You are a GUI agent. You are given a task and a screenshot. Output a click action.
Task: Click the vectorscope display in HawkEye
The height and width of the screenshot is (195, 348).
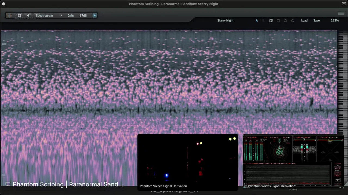(x=280, y=151)
